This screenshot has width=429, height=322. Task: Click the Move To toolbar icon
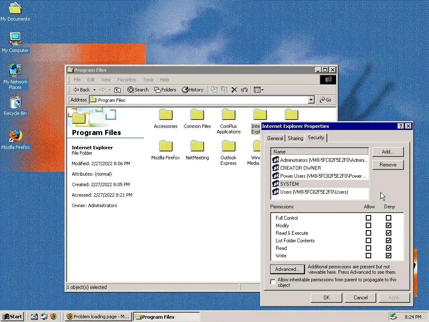tap(214, 90)
